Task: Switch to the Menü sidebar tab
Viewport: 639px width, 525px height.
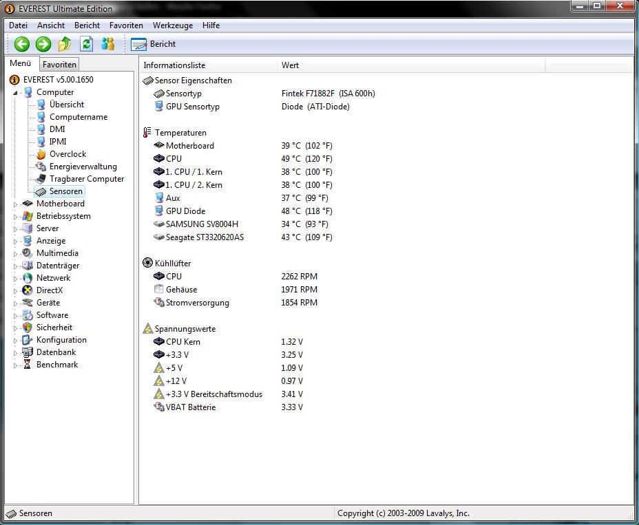Action: (21, 63)
